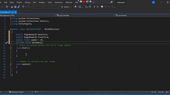Click the capture gallery icon
Viewport: 170px width, 95px height.
pos(87,2)
